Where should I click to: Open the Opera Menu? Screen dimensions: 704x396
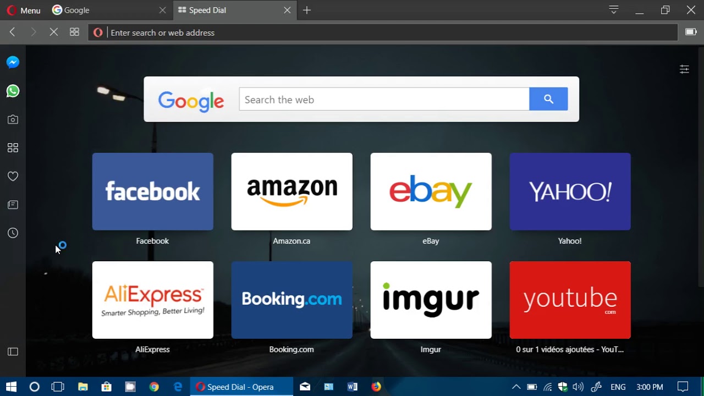coord(24,10)
